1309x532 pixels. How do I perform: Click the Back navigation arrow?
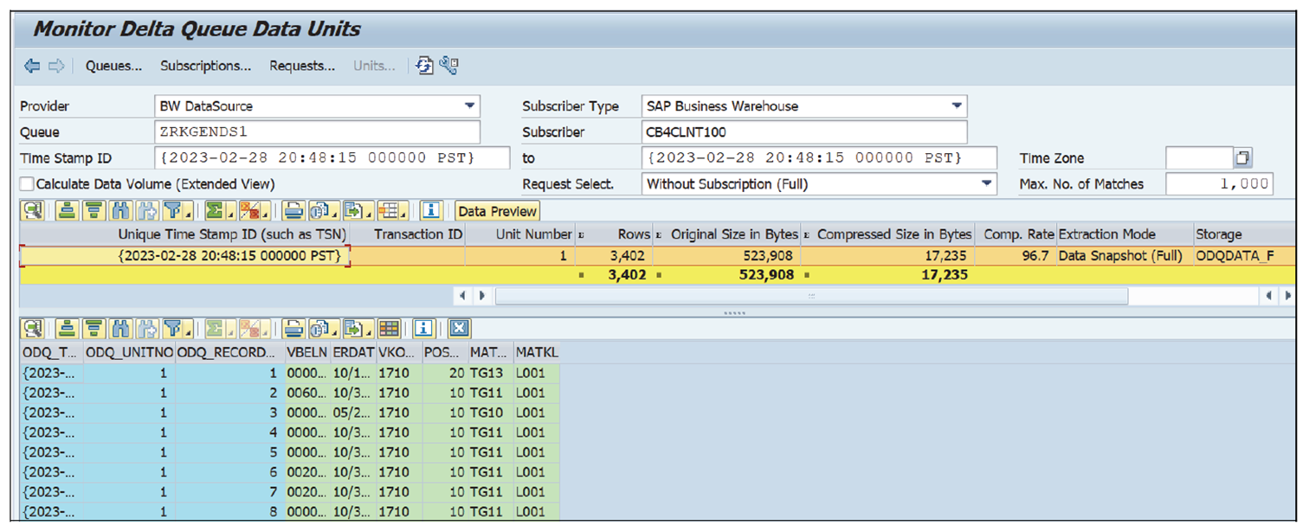[x=31, y=65]
